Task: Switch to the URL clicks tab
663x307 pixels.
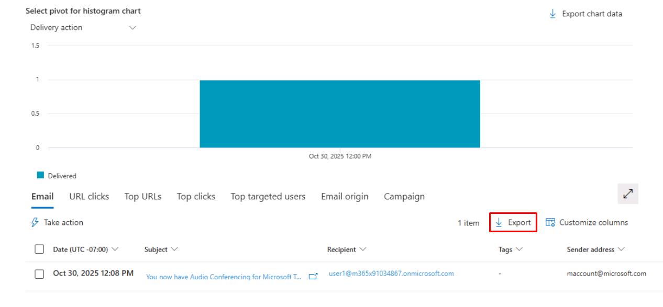Action: [89, 197]
